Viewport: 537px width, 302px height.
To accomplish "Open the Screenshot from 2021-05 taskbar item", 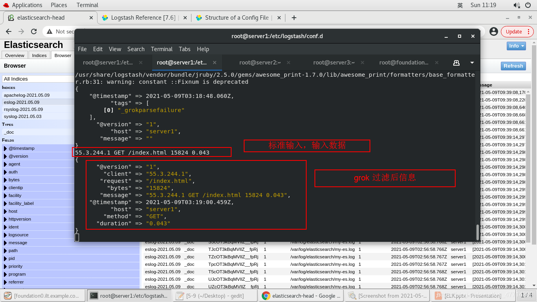I will coord(387,296).
